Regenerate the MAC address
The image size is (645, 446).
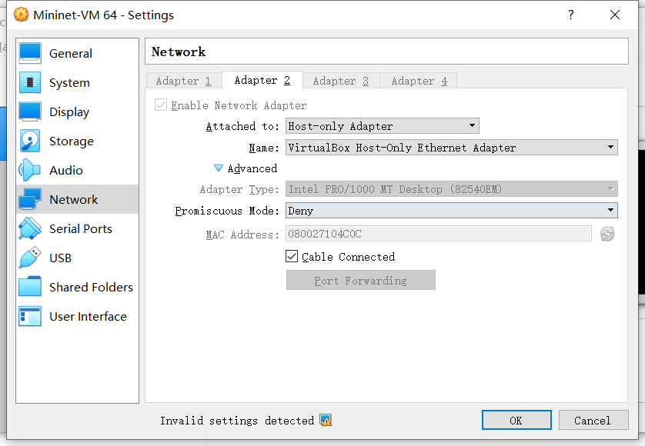pos(607,234)
